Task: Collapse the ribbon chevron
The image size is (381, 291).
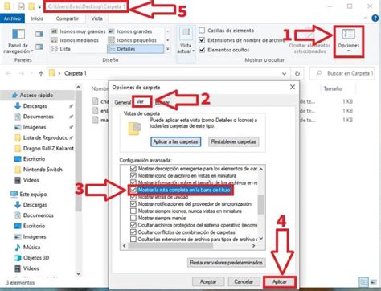Action: [366, 18]
